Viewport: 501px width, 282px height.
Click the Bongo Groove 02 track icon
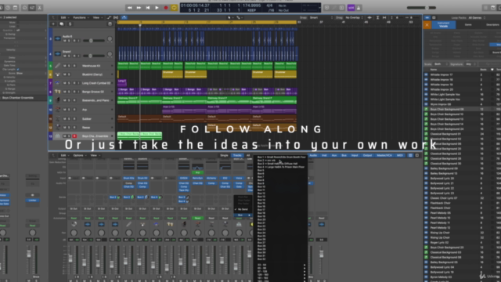pos(57,92)
